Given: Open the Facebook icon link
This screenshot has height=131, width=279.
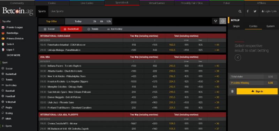Looking at the screenshot, I should [x=248, y=11].
